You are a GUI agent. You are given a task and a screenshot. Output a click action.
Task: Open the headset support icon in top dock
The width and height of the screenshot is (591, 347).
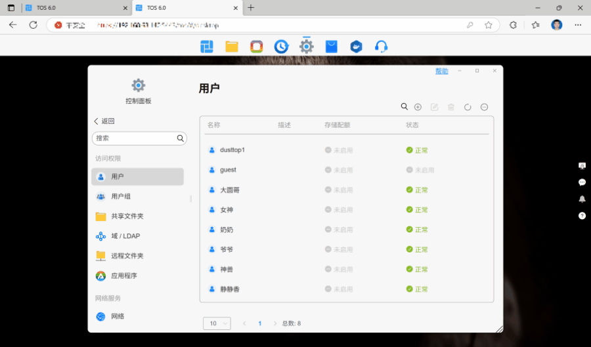pos(381,47)
